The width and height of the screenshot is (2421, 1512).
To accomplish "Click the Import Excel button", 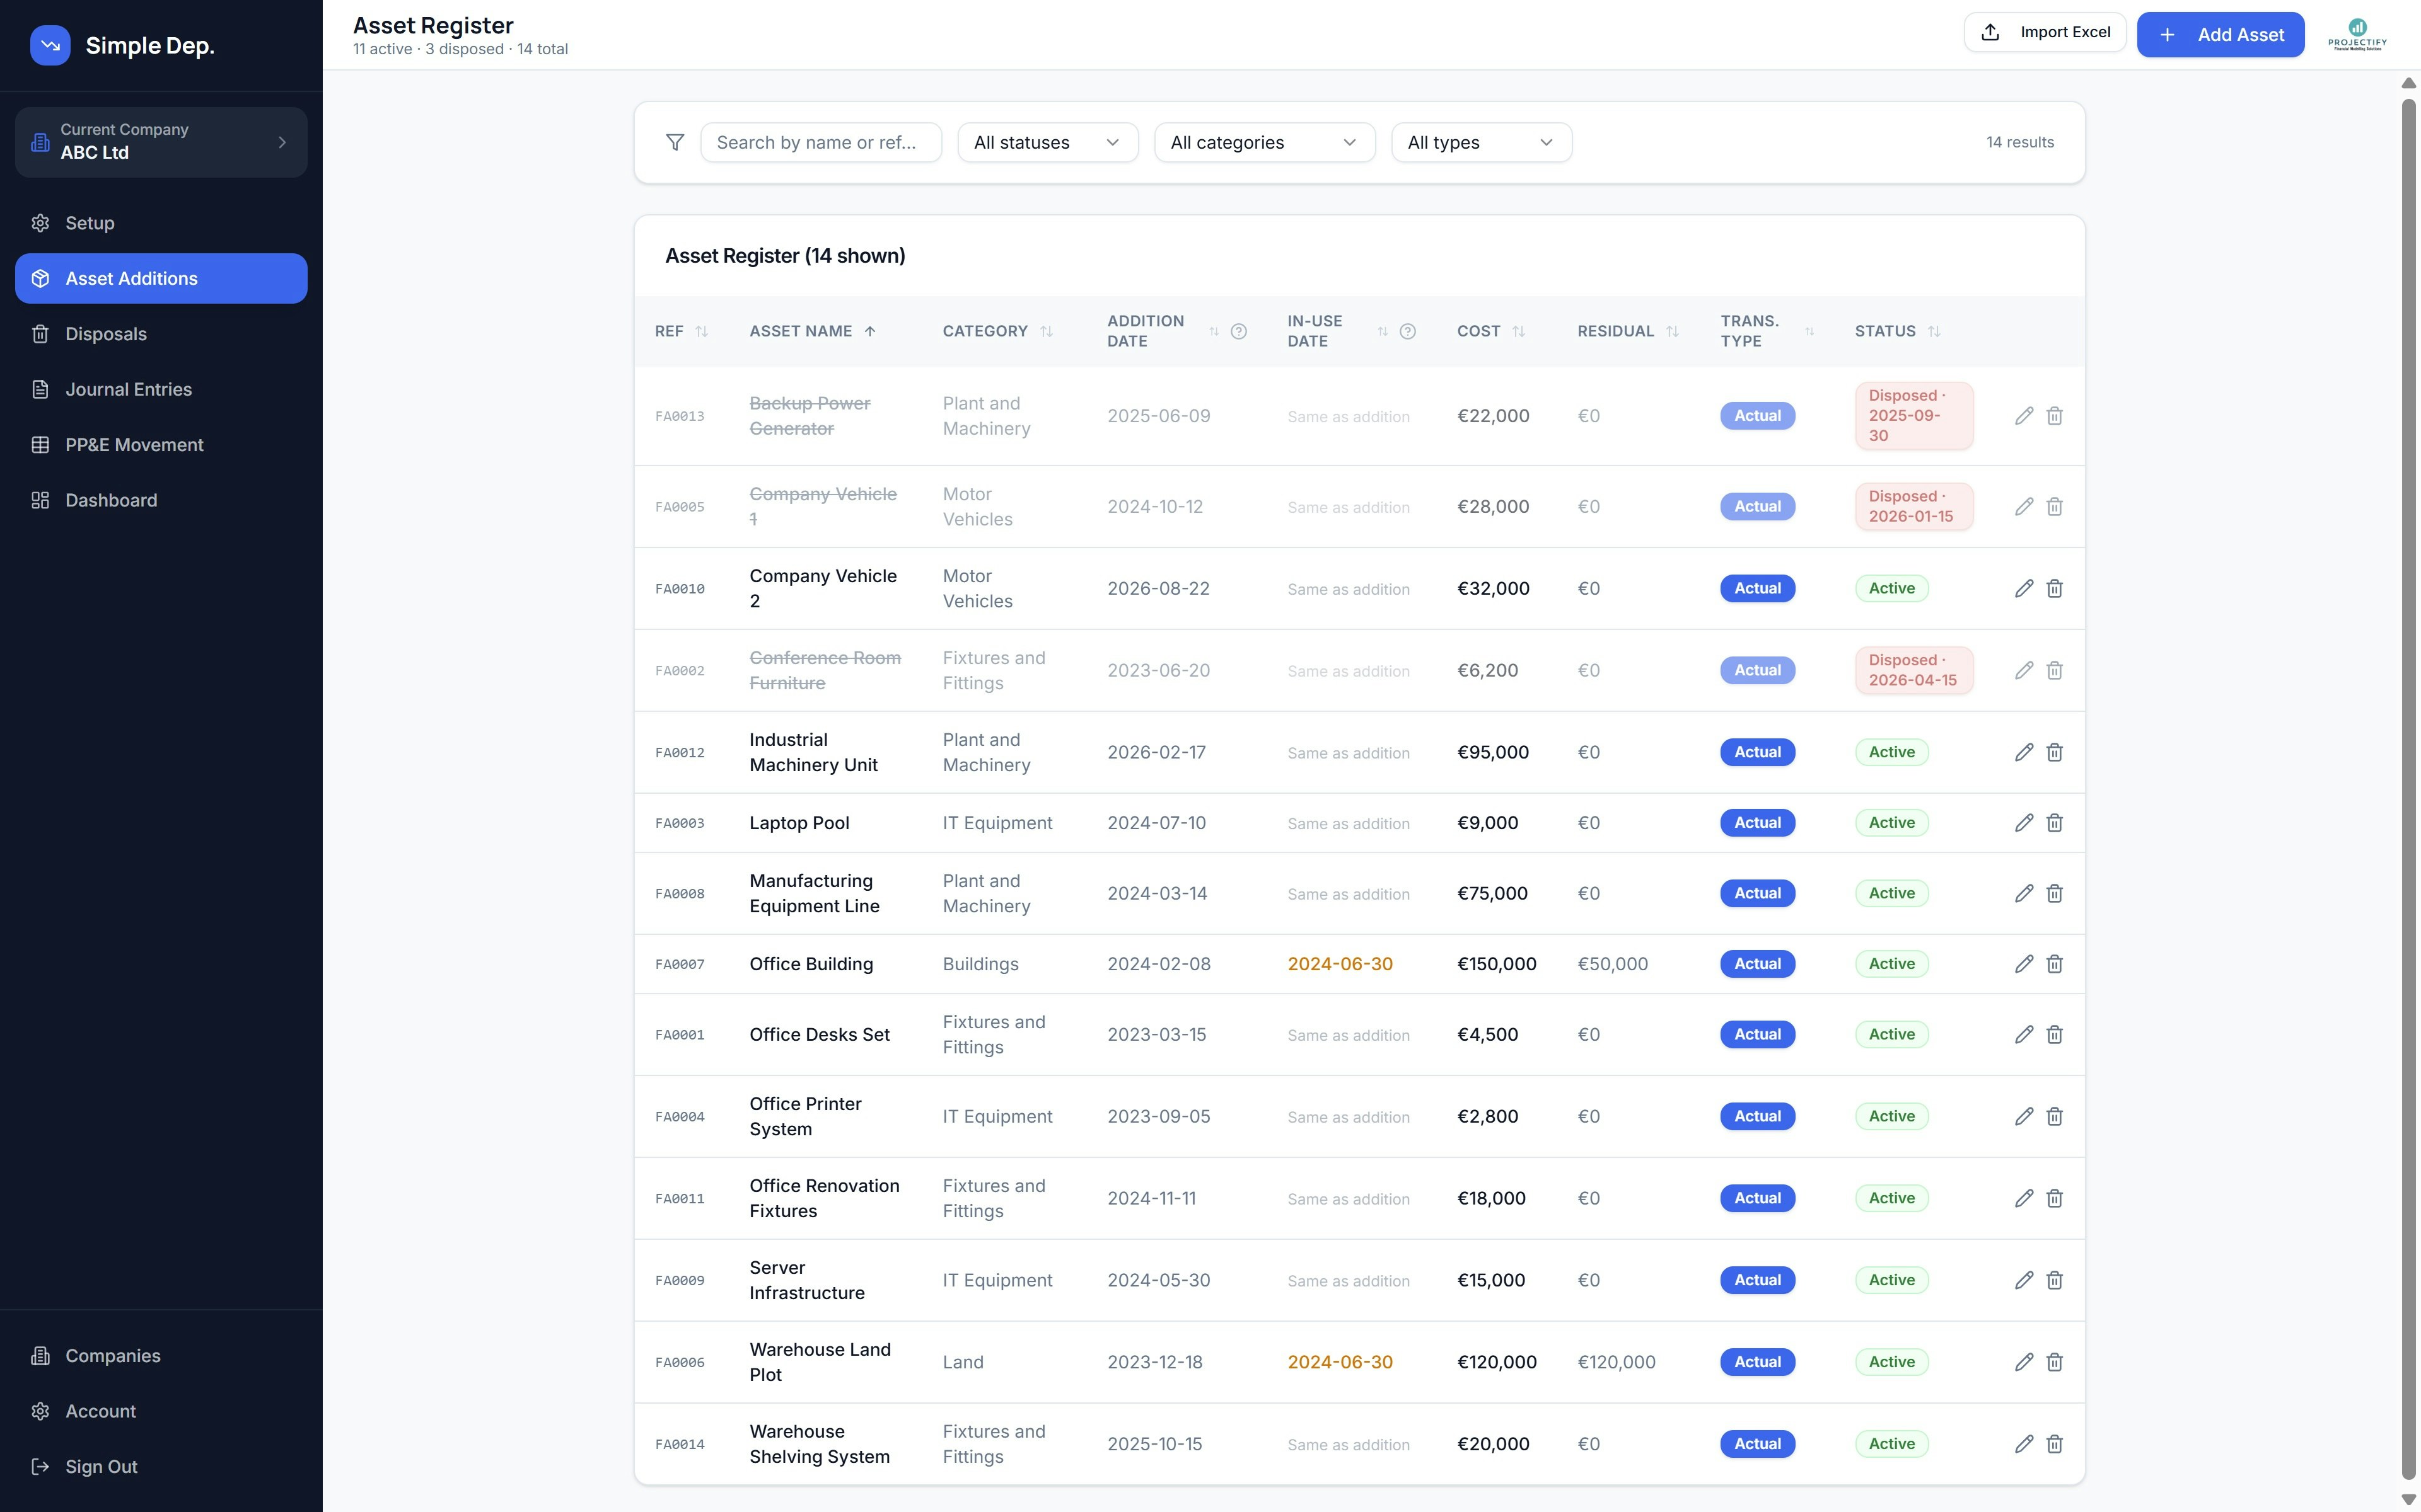I will point(2045,32).
